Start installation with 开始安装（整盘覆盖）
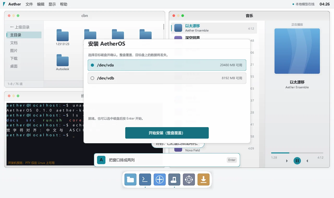Screen dimensions: 334x198 [x=167, y=133]
